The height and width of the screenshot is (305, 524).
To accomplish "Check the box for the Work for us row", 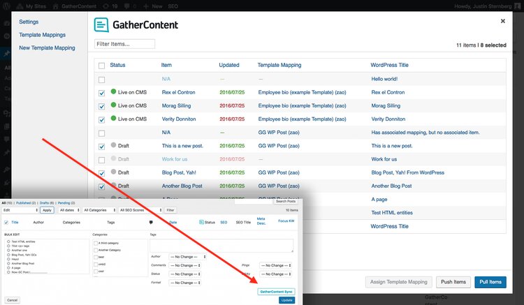I will (x=101, y=160).
